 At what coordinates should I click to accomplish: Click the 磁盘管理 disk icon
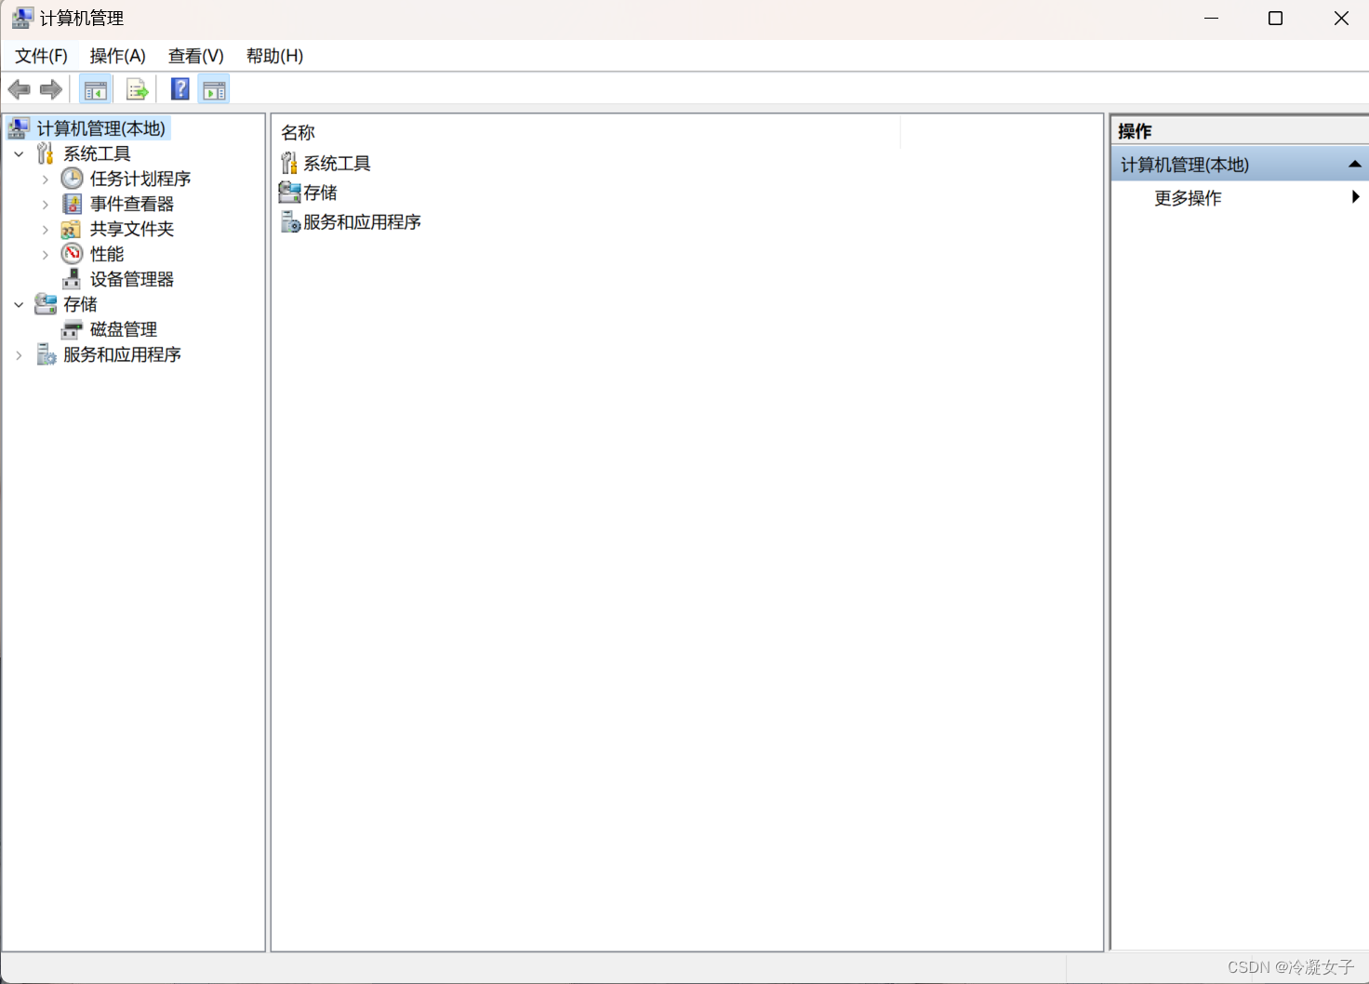(x=72, y=329)
